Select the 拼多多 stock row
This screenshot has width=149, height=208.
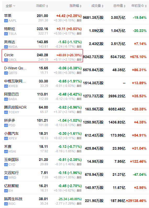pyautogui.click(x=75, y=122)
